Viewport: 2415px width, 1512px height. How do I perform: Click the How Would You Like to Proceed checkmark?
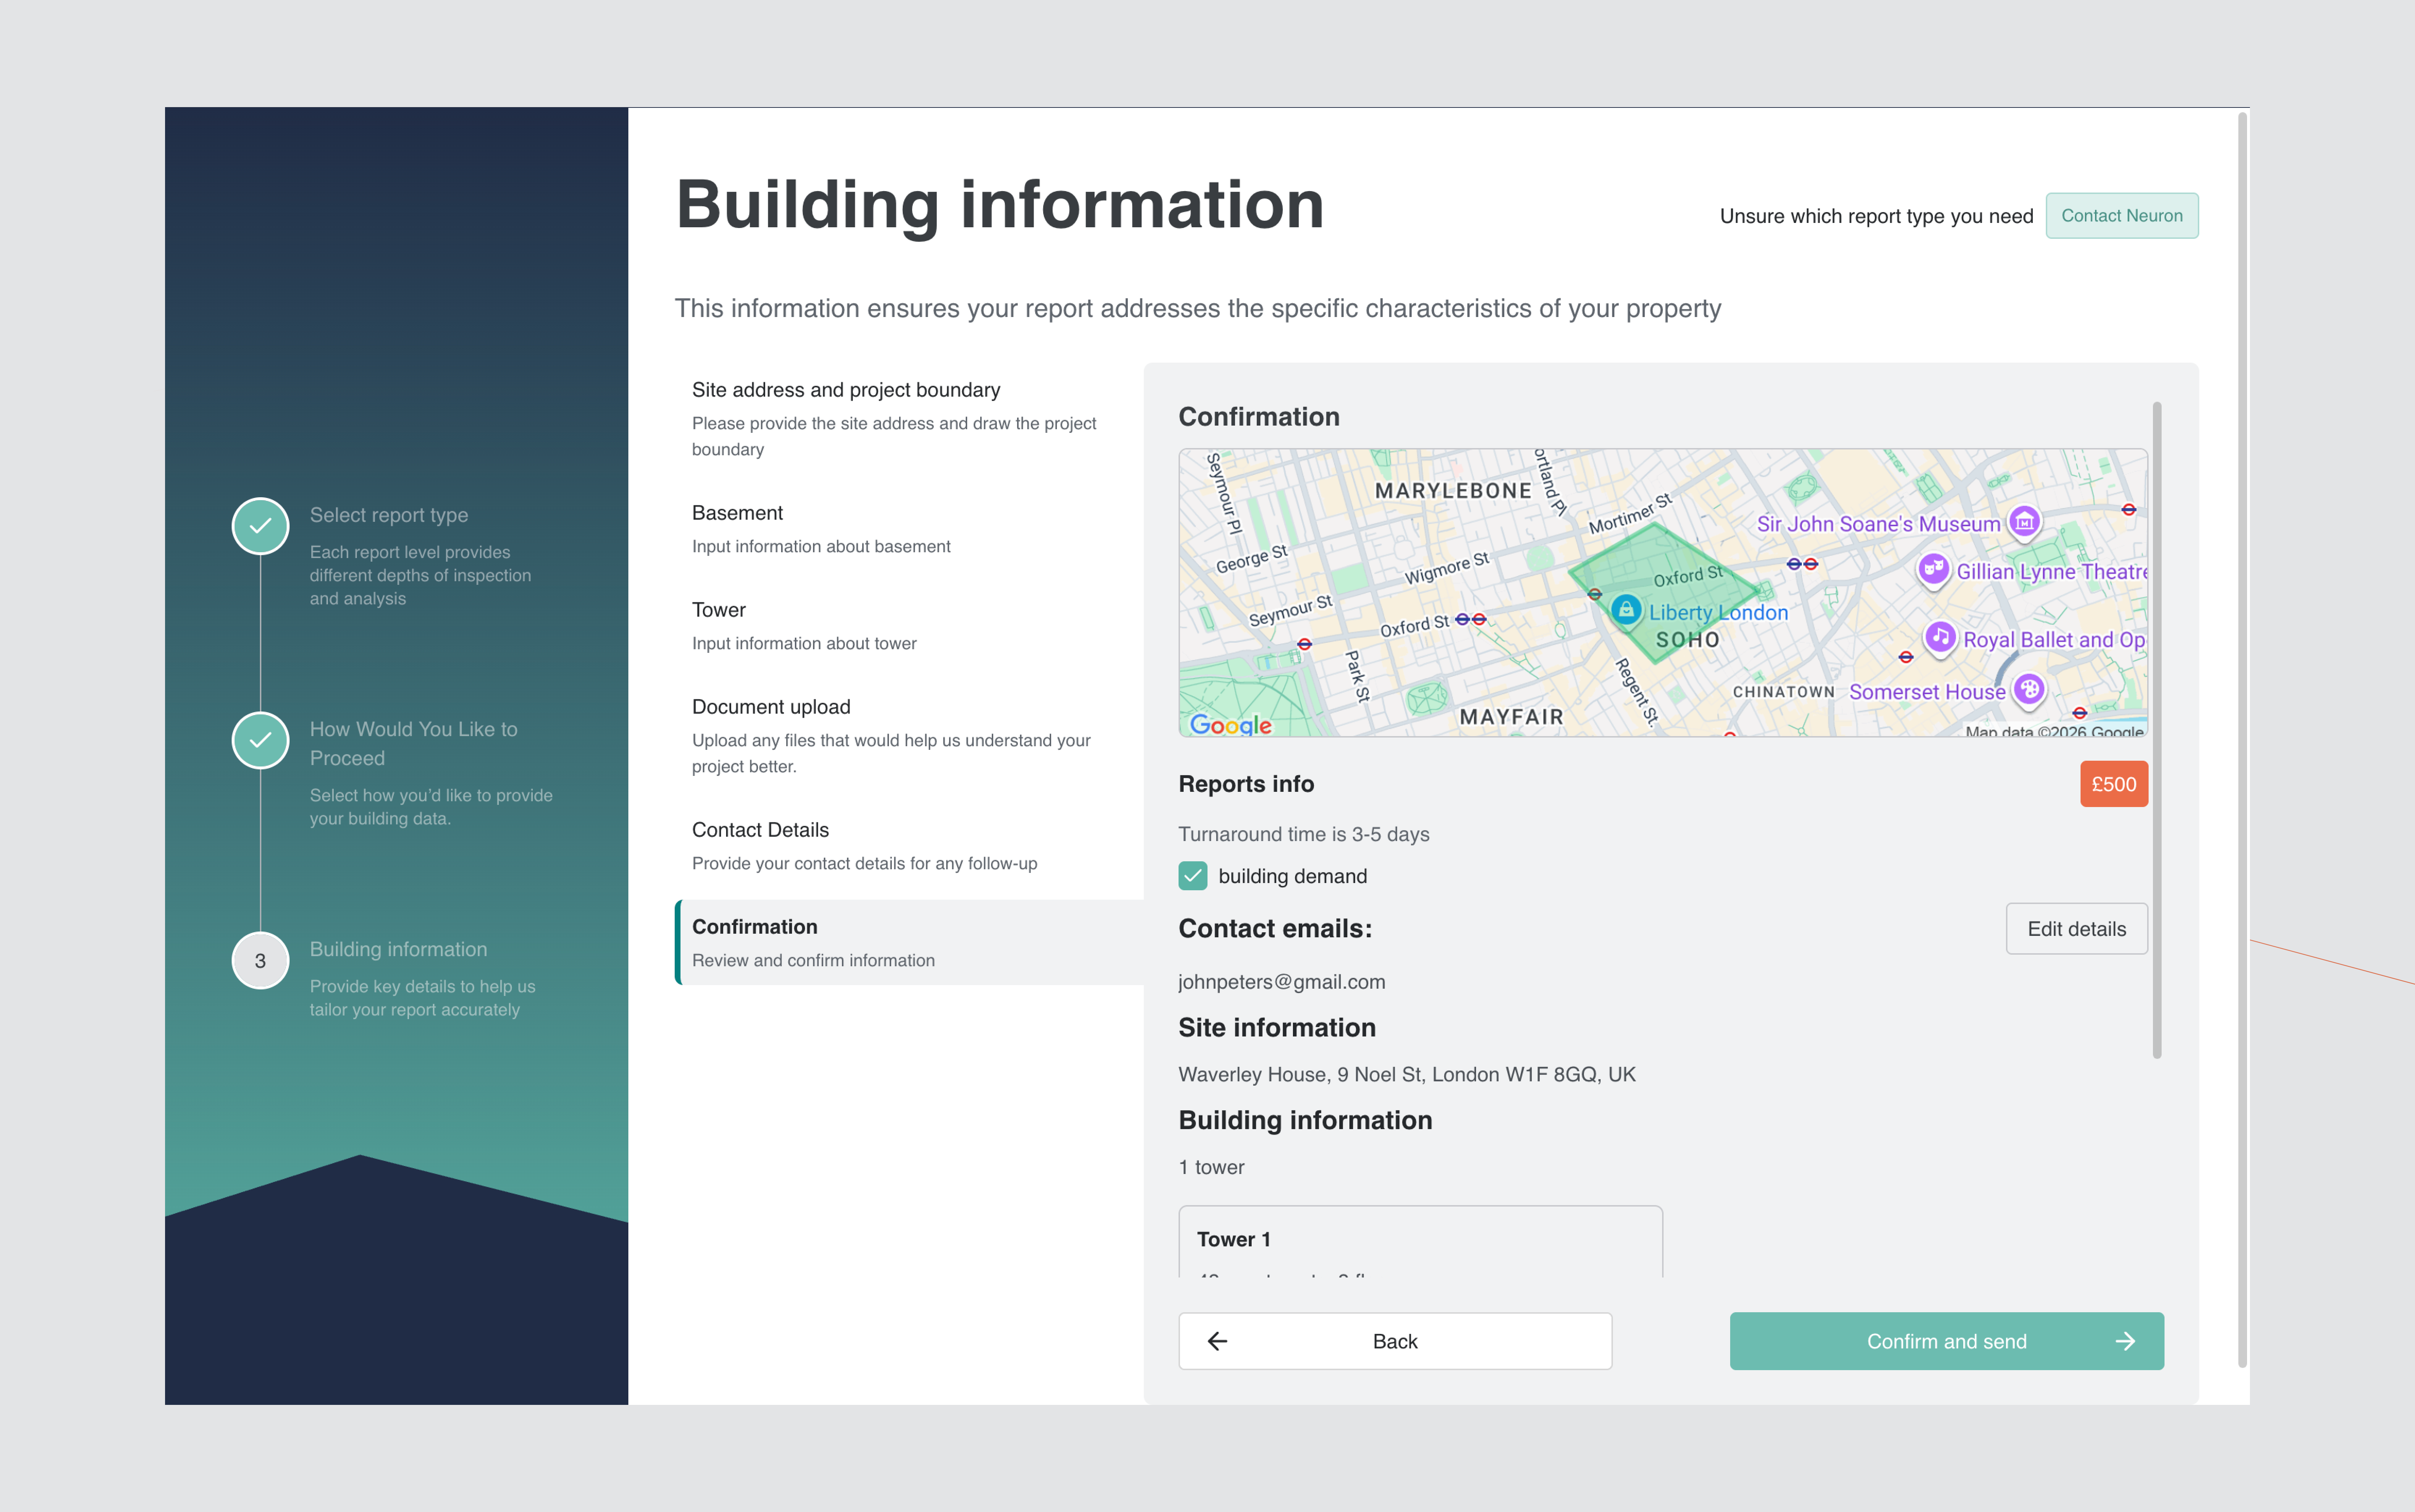click(260, 740)
